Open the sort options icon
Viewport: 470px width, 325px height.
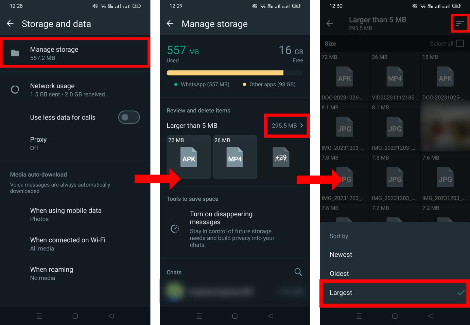pos(460,23)
